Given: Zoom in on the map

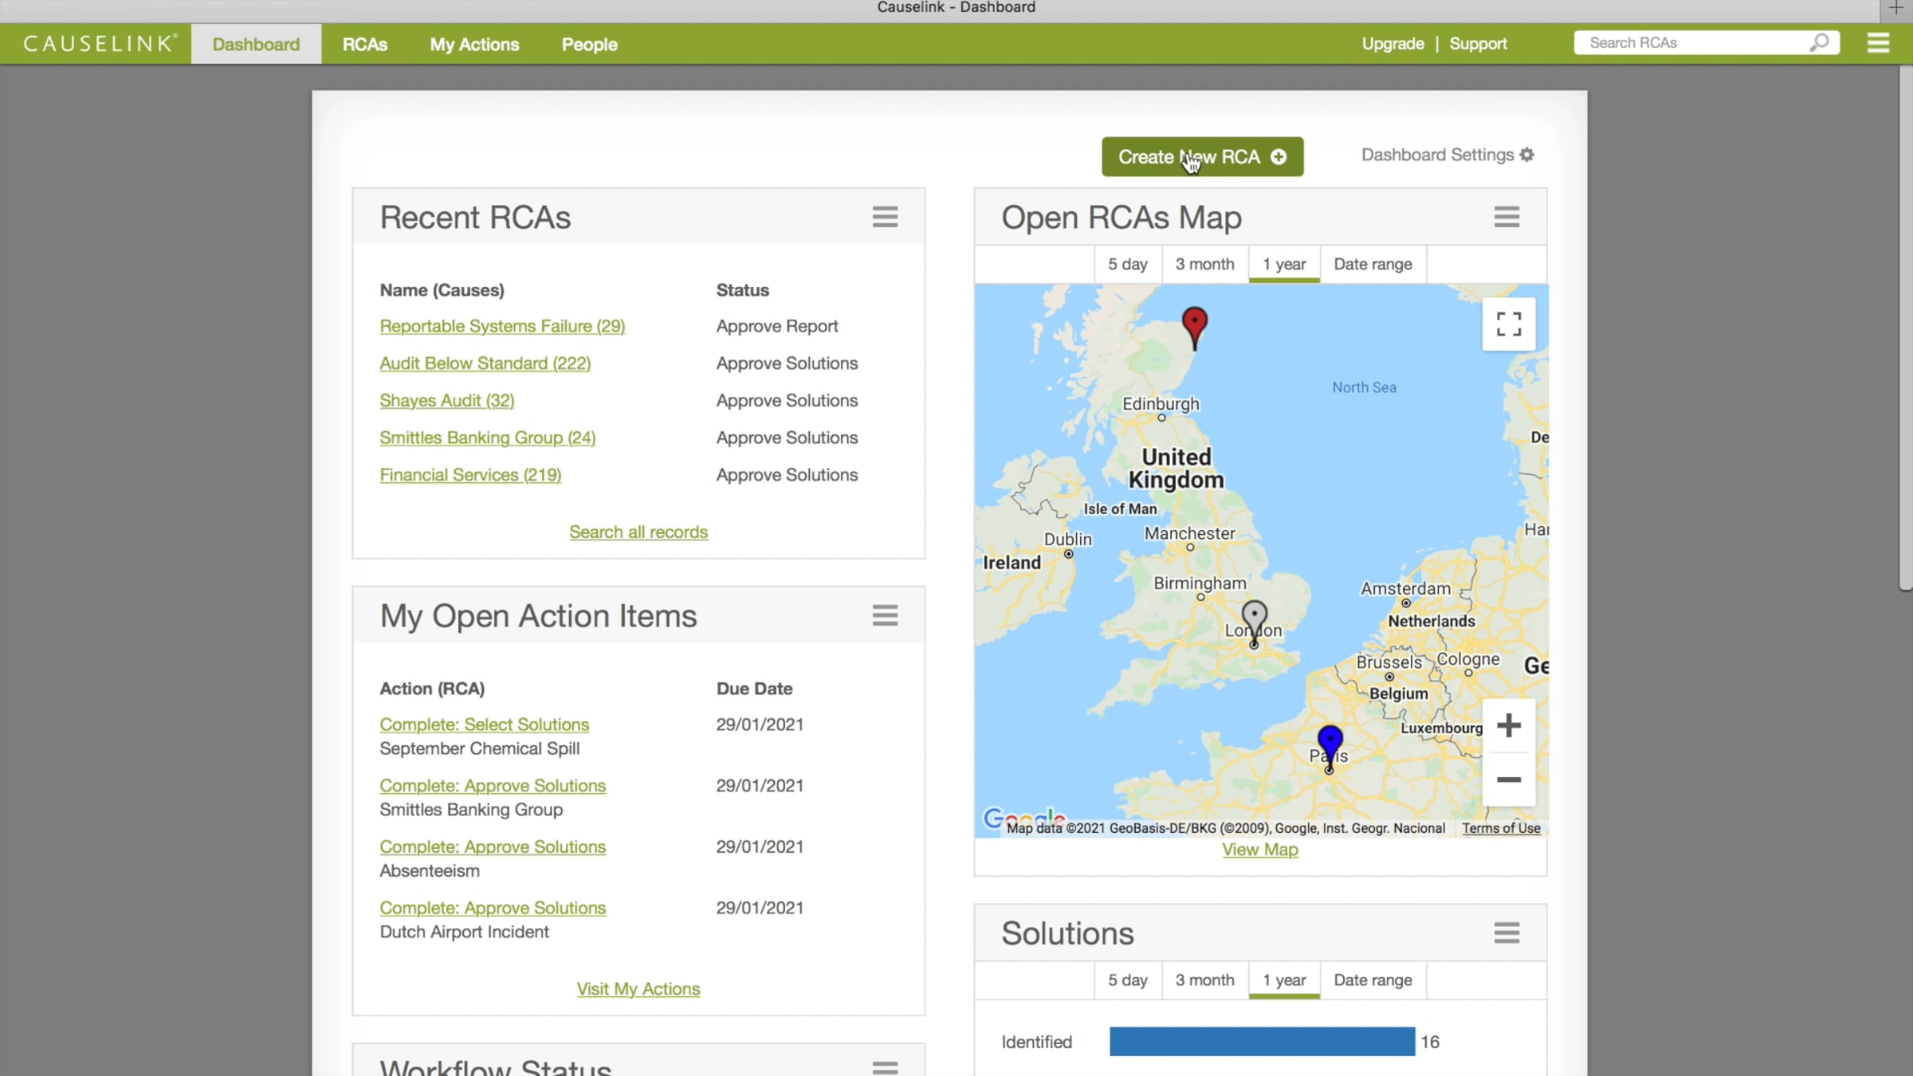Looking at the screenshot, I should pyautogui.click(x=1508, y=725).
